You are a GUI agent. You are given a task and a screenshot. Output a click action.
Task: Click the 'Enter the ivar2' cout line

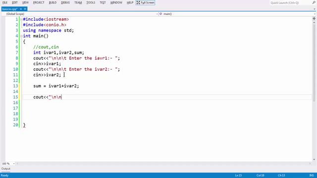(x=77, y=69)
